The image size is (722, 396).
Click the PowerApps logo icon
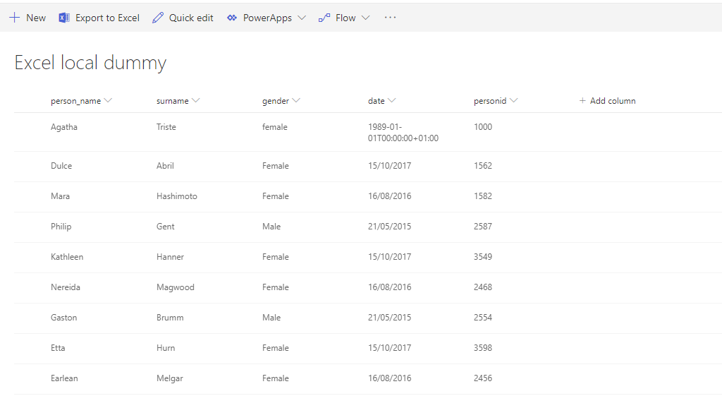(x=232, y=18)
